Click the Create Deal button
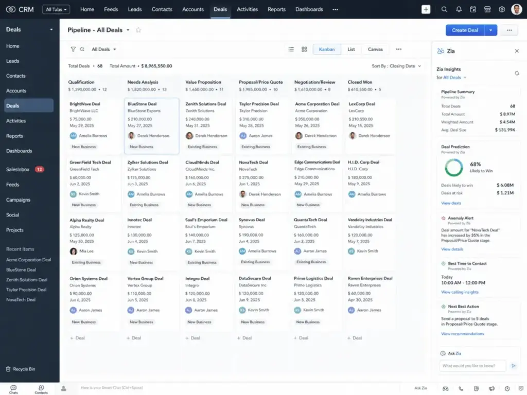527x395 pixels. (x=465, y=30)
